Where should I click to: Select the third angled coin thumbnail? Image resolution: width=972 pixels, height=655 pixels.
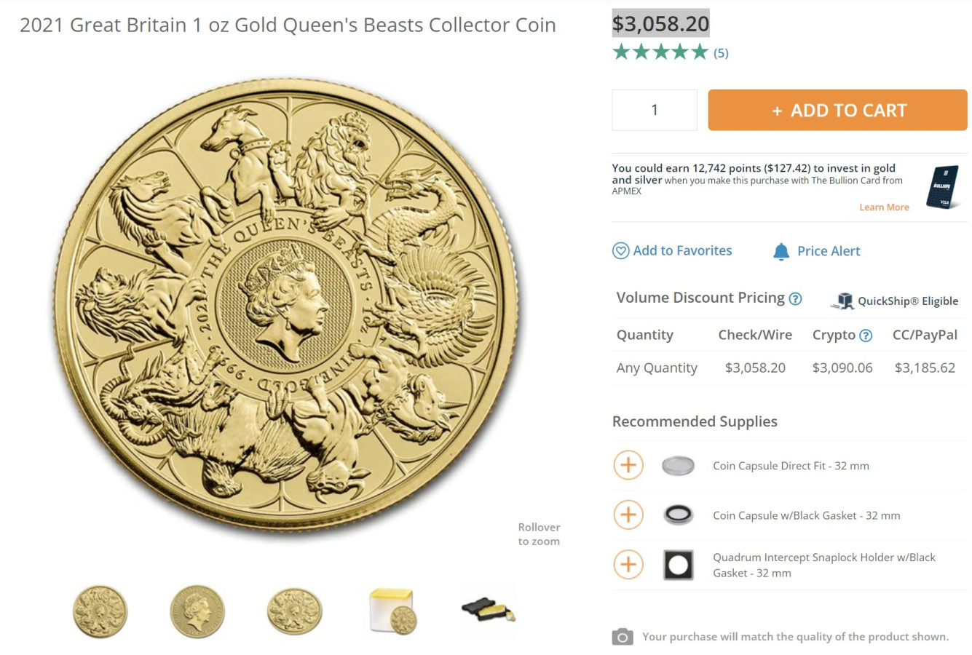point(294,611)
